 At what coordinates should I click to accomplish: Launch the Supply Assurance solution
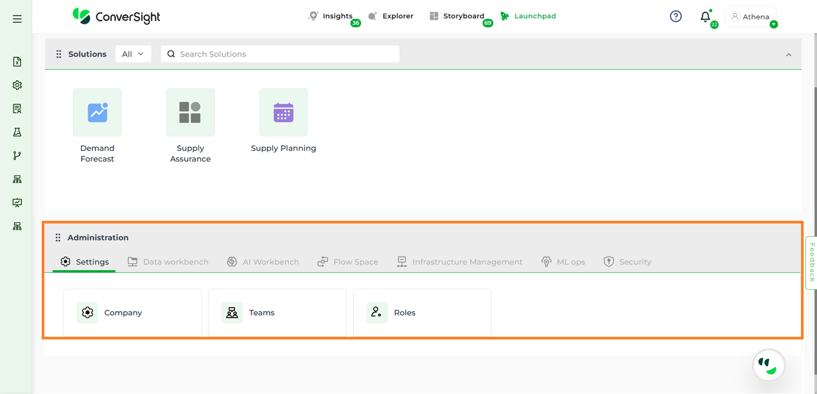coord(190,113)
